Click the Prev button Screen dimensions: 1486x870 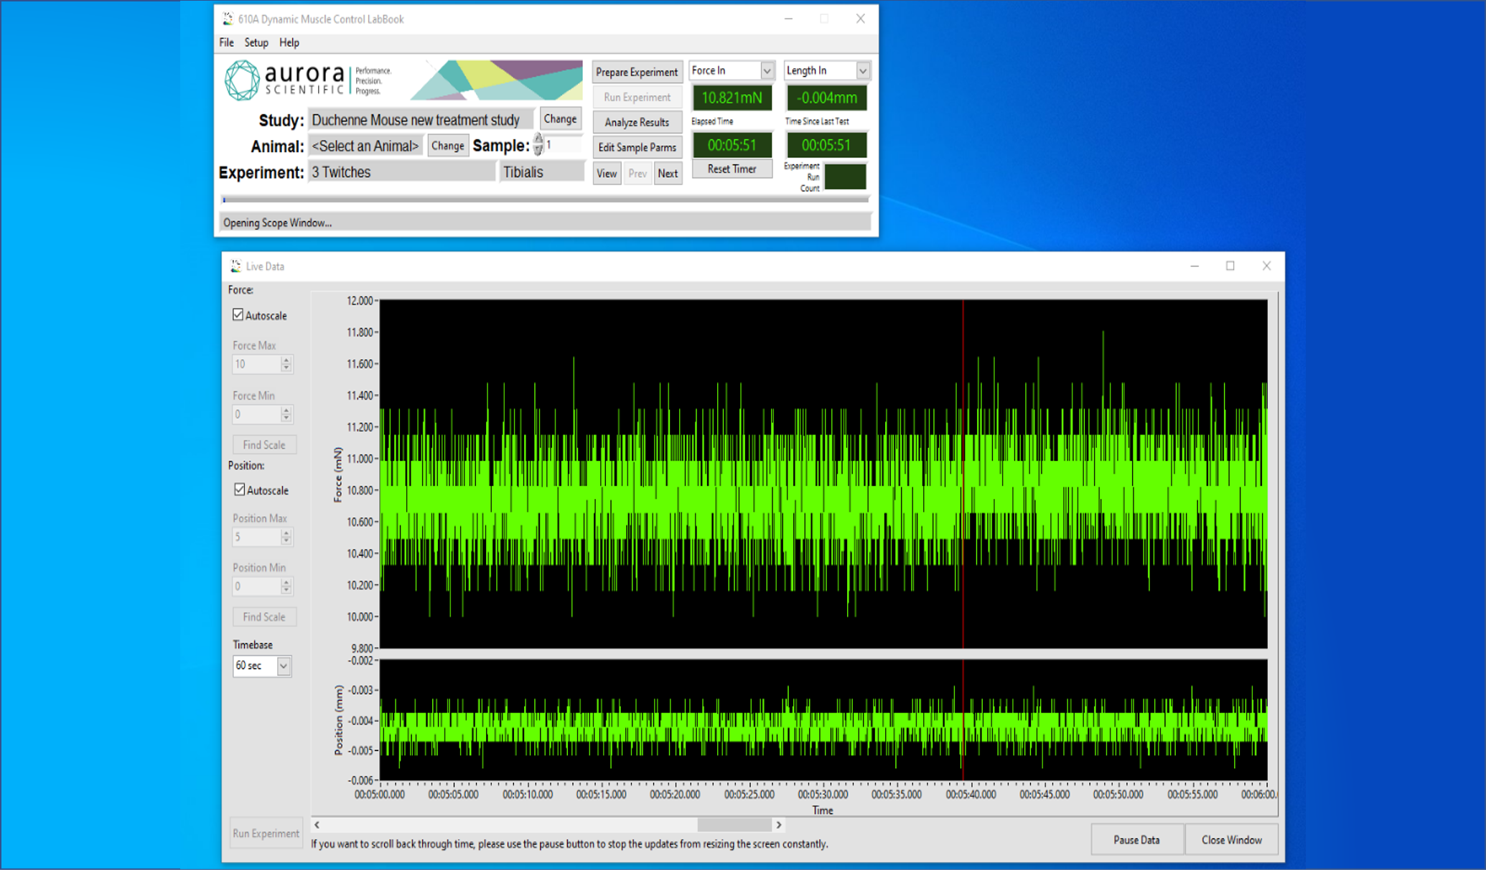[637, 173]
